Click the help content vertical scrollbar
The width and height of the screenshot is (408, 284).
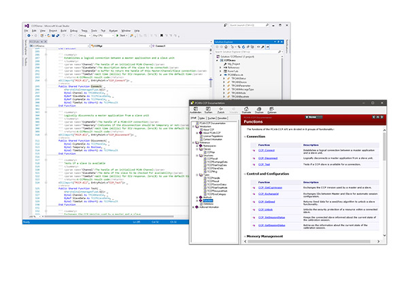(384, 183)
